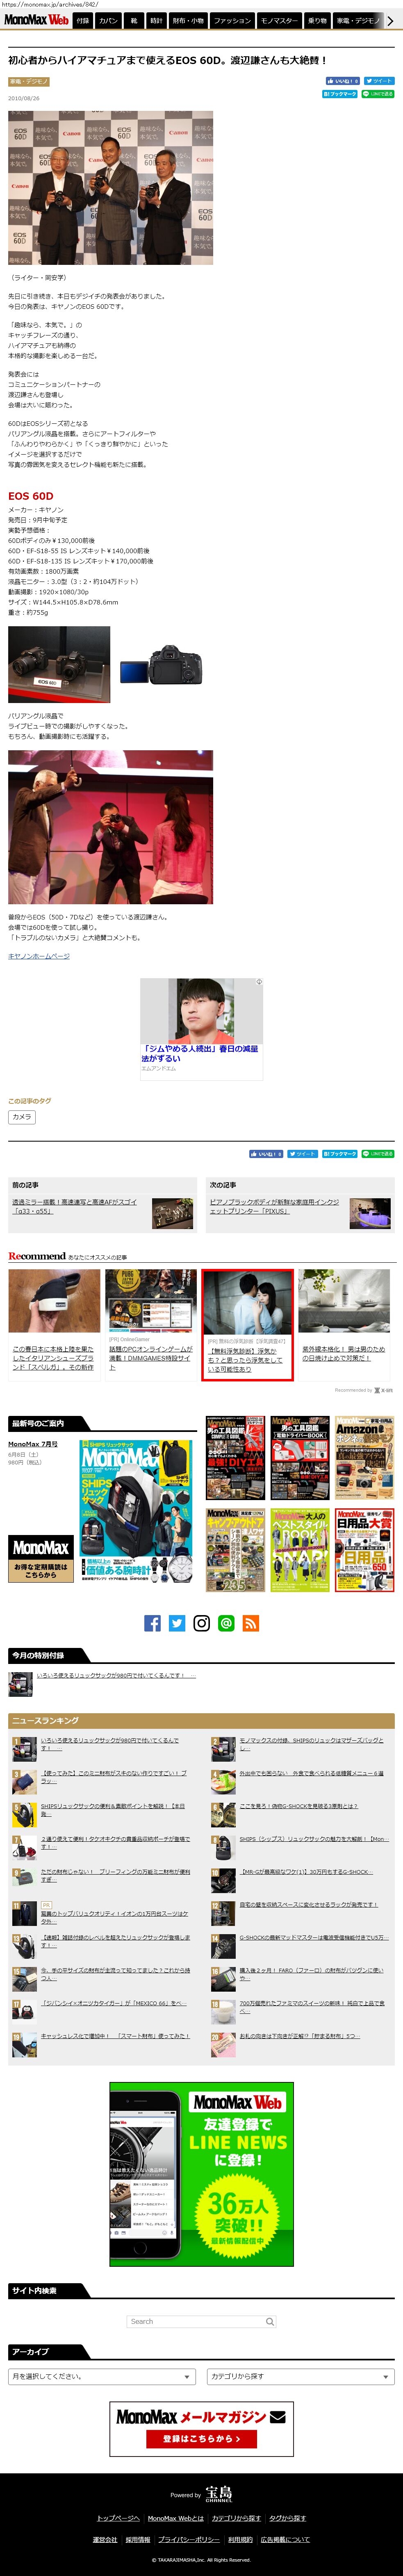Open recommended couple photo PR article
403x2576 pixels.
pos(247,1325)
